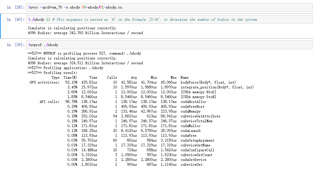The width and height of the screenshot is (314, 172).
Task: Click the 'Min' column header
Action: (x=154, y=78)
